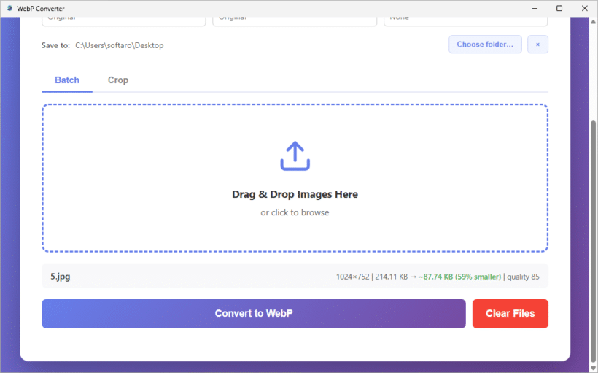Click the quality 85 value
598x373 pixels.
(x=523, y=277)
